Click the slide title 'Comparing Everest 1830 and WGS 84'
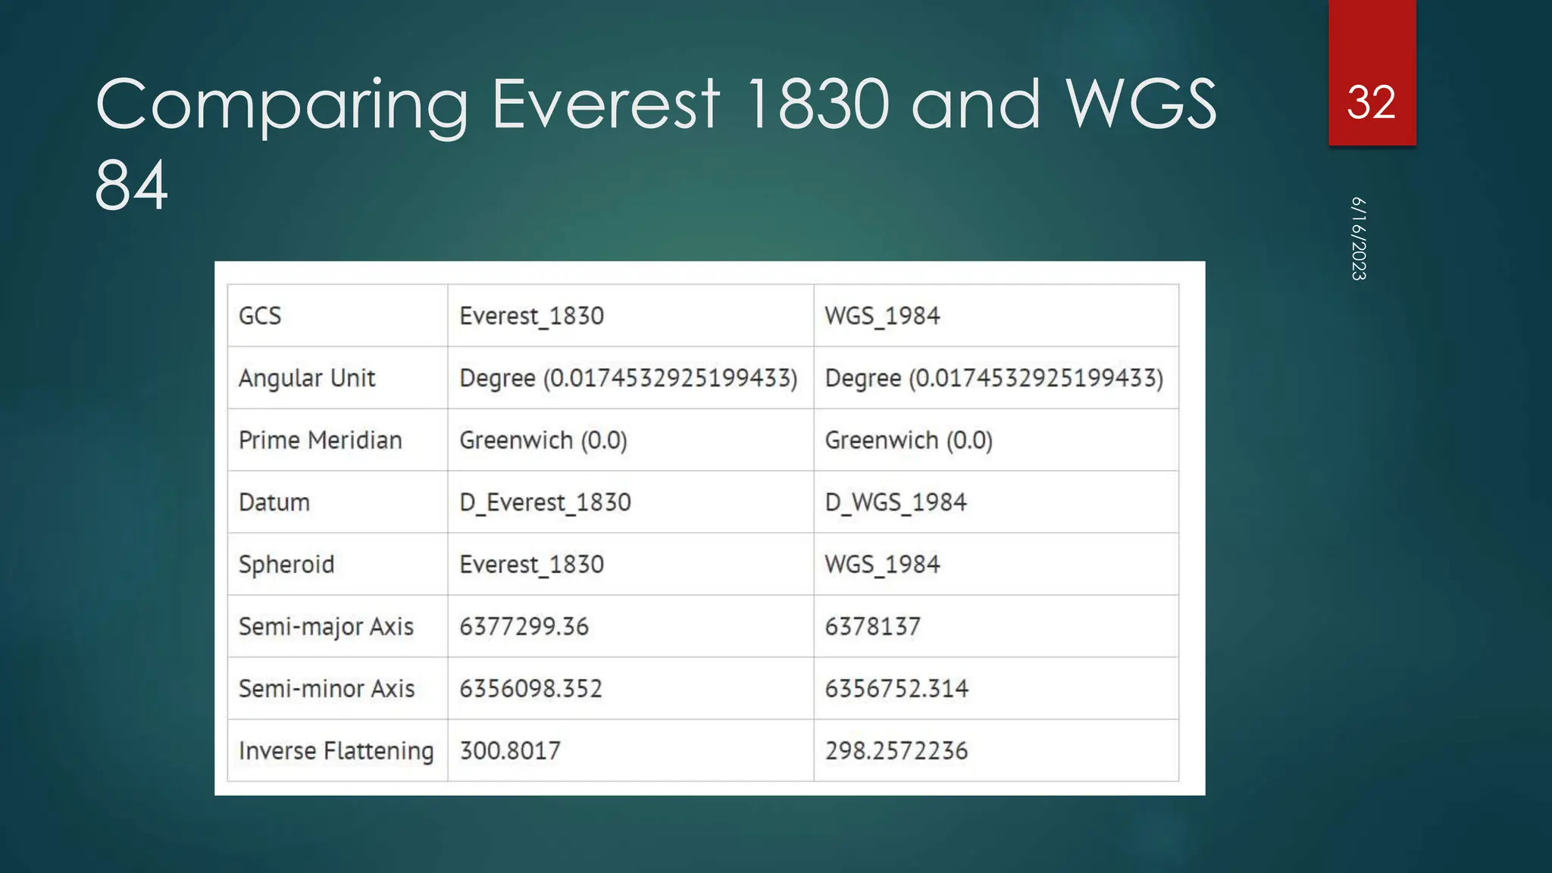The image size is (1552, 873). (x=656, y=143)
